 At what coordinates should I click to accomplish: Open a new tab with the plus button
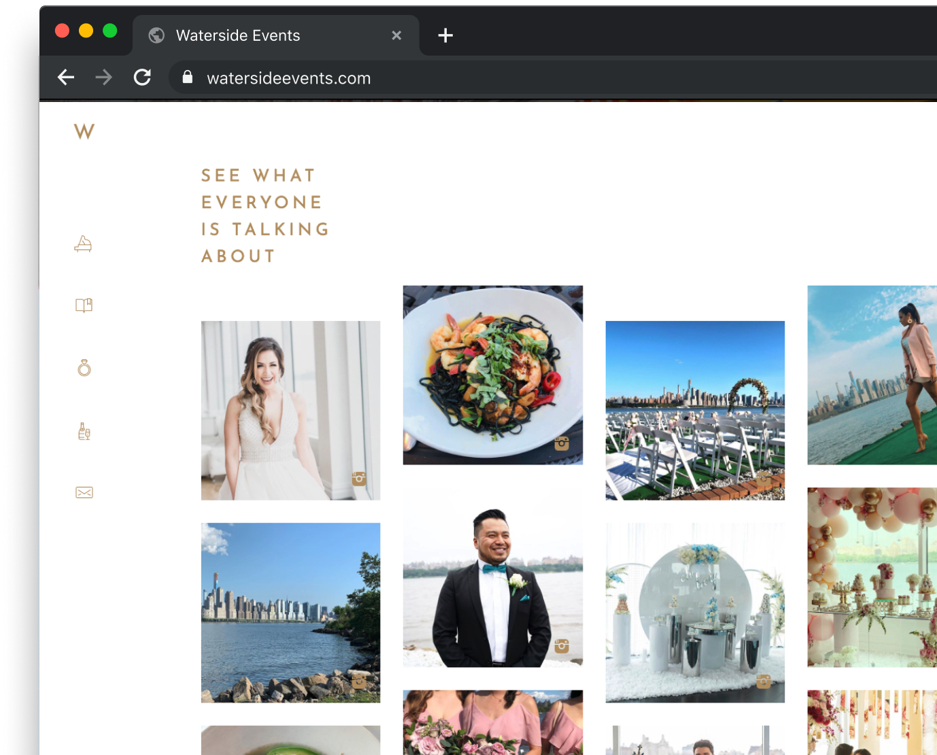coord(445,35)
